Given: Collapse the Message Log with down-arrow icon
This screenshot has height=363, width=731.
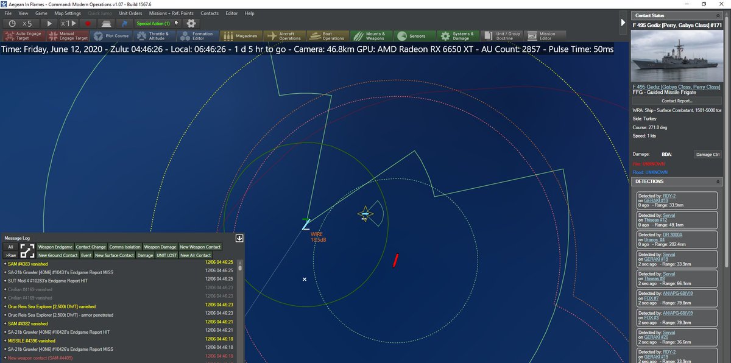Looking at the screenshot, I should (239, 238).
